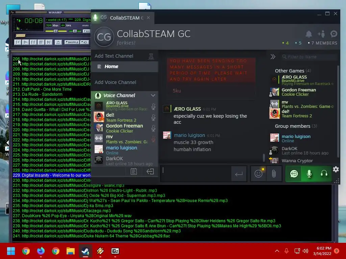Collapse the member list with double chevron
The width and height of the screenshot is (346, 259).
click(x=273, y=57)
